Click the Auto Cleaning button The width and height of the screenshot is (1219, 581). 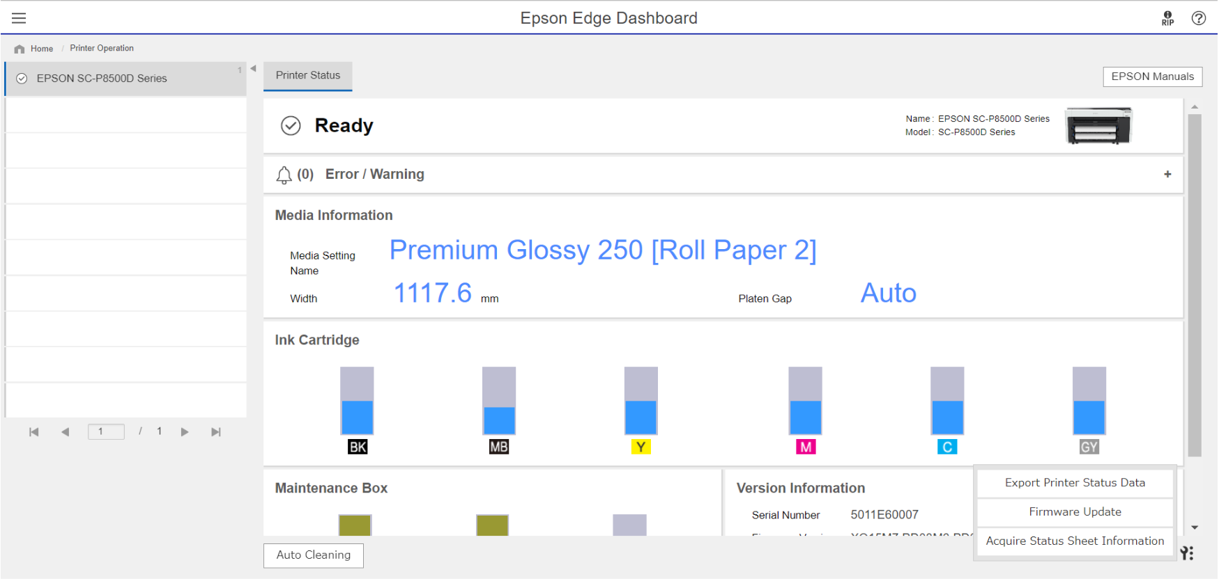click(x=314, y=556)
